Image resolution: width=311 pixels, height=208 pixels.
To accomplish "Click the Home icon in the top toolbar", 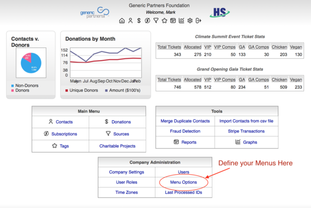I will pos(122,21).
